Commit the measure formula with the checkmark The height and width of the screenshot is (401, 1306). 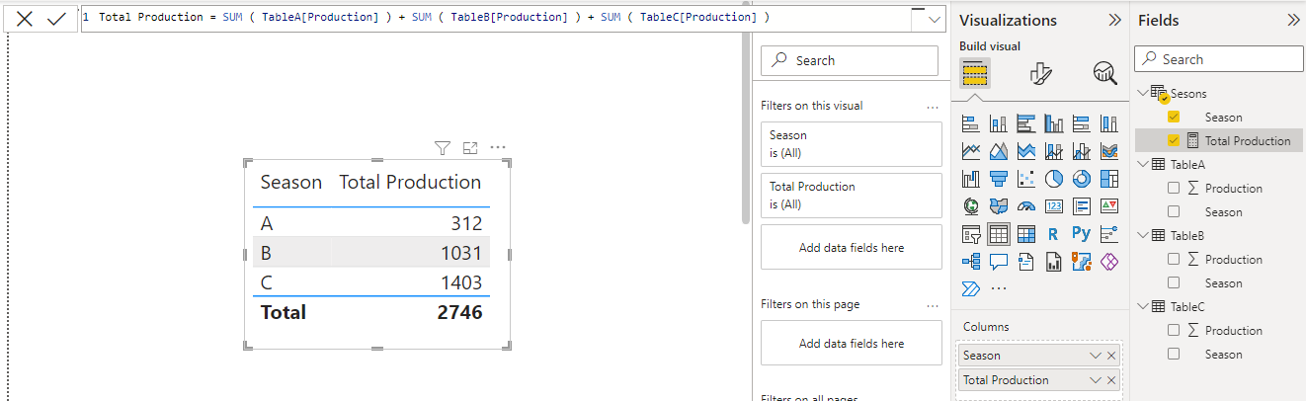(56, 19)
